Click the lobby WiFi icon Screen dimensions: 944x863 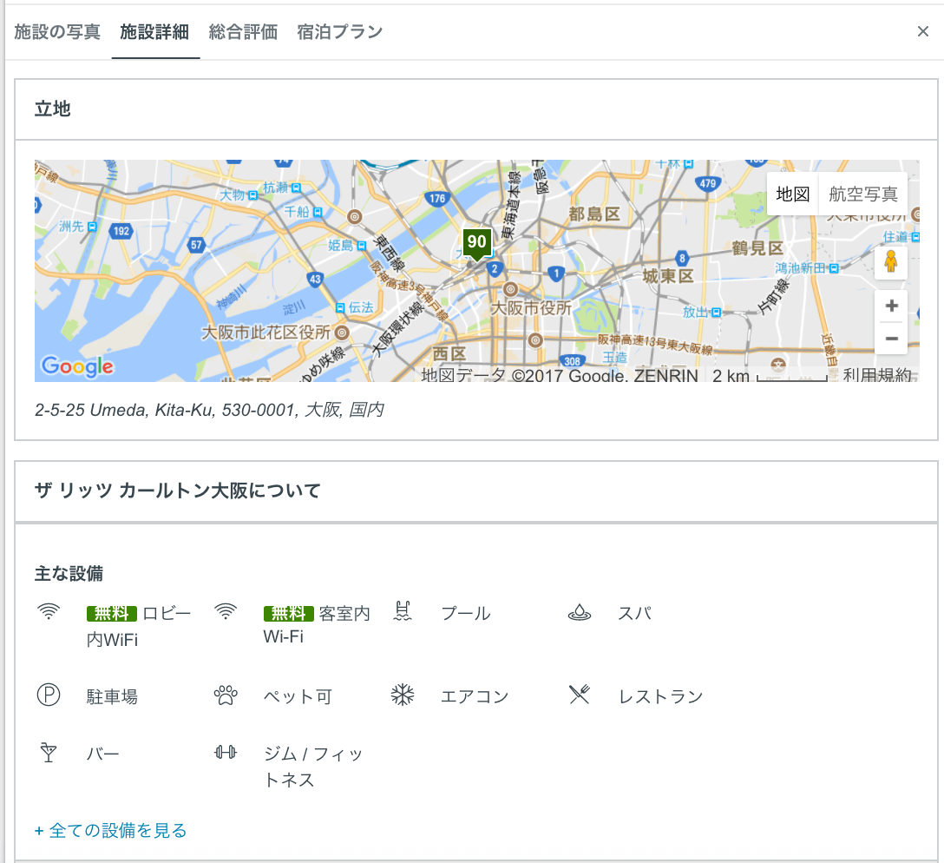click(48, 613)
